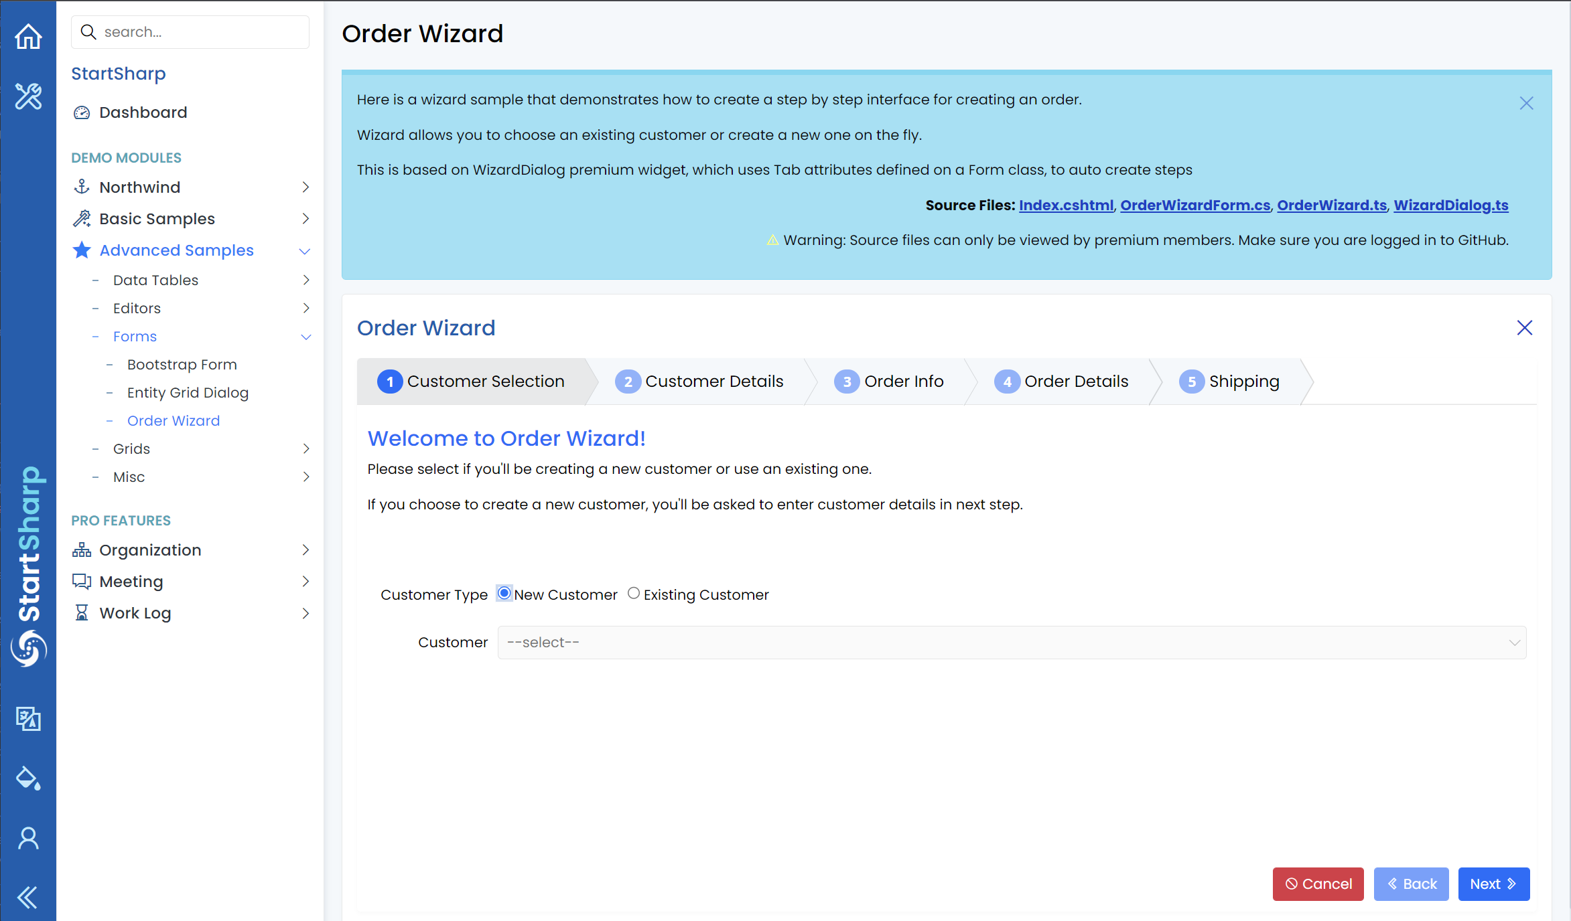Click the StartSharp swirl logo
Image resolution: width=1571 pixels, height=921 pixels.
click(28, 648)
